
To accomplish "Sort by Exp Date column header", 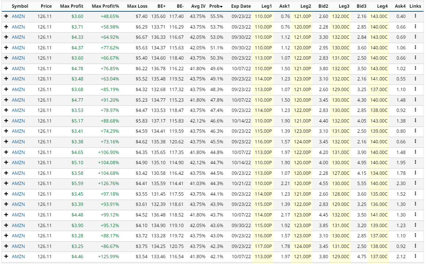I will click(x=241, y=6).
